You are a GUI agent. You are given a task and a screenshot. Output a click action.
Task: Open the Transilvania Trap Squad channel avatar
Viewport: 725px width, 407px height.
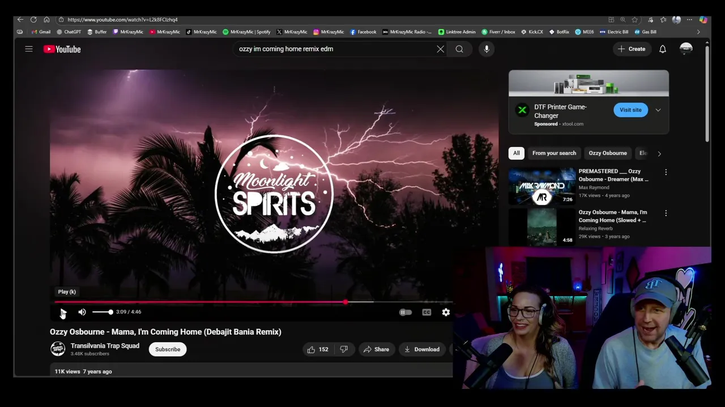[x=58, y=349]
